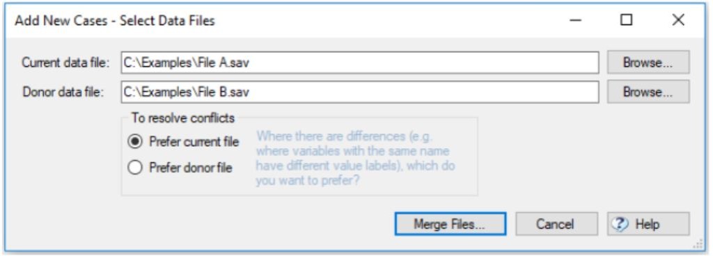Image resolution: width=713 pixels, height=256 pixels.
Task: Click the grey conflict explanation text
Action: (x=356, y=159)
